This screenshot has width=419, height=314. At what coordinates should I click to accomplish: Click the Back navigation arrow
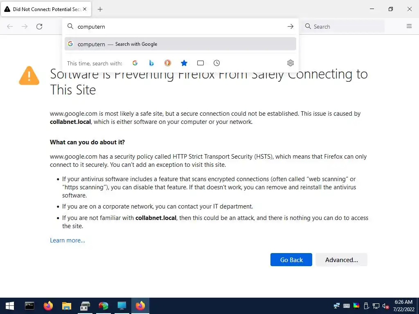pyautogui.click(x=10, y=27)
